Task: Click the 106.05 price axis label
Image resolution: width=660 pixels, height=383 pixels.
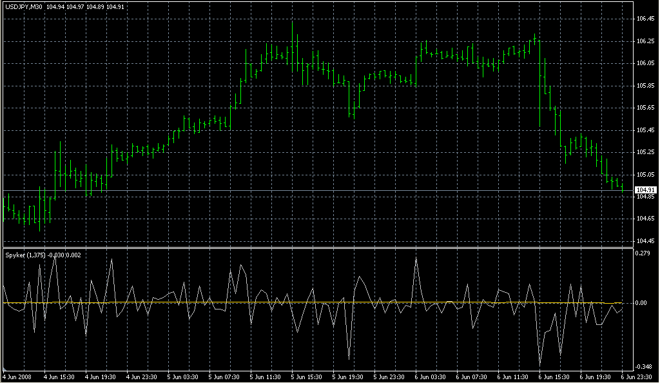Action: [646, 63]
